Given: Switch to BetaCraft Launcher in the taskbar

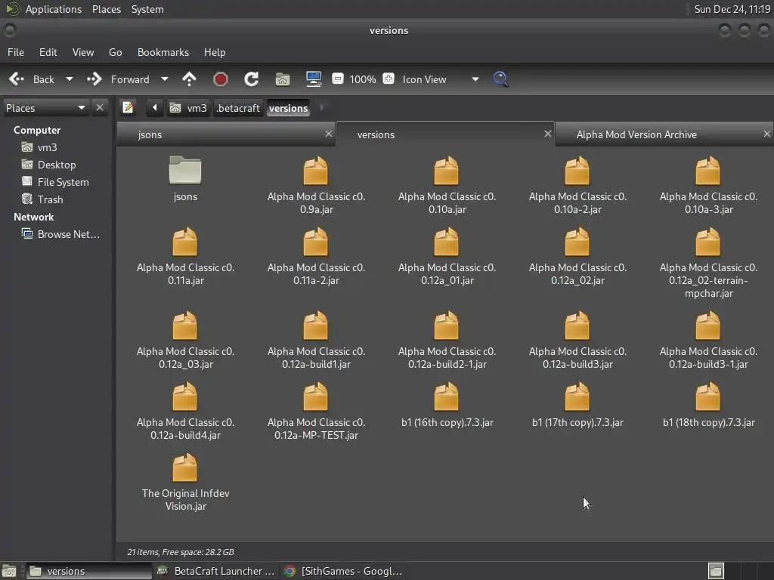Looking at the screenshot, I should click(x=215, y=571).
